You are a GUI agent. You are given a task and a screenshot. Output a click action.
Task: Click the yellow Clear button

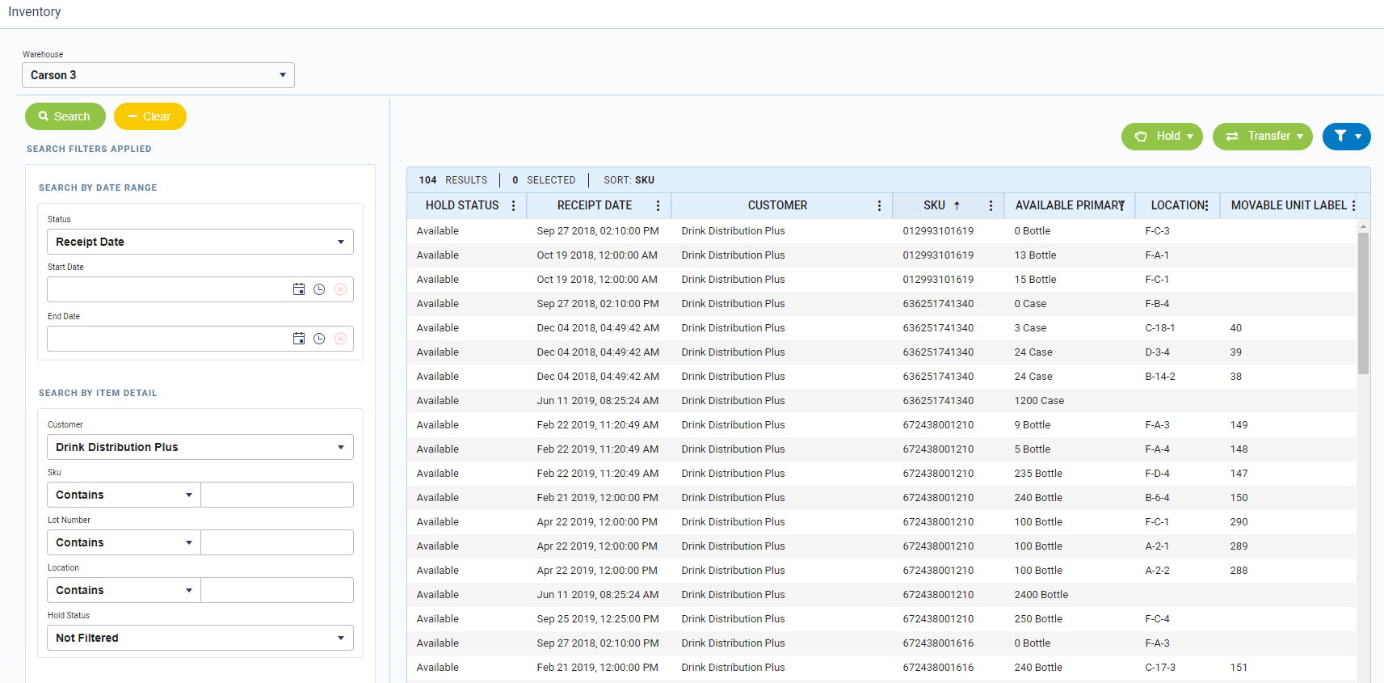tap(149, 116)
